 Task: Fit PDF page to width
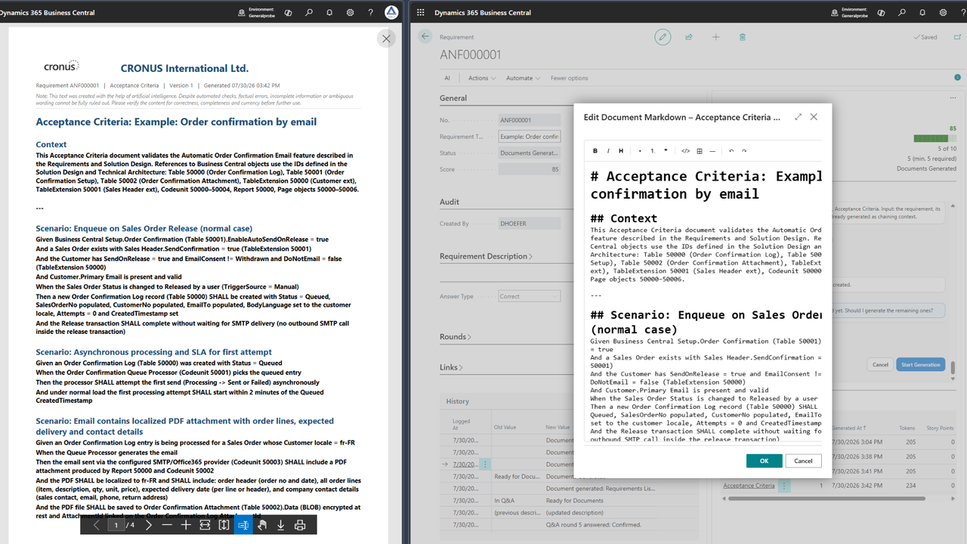click(x=205, y=525)
